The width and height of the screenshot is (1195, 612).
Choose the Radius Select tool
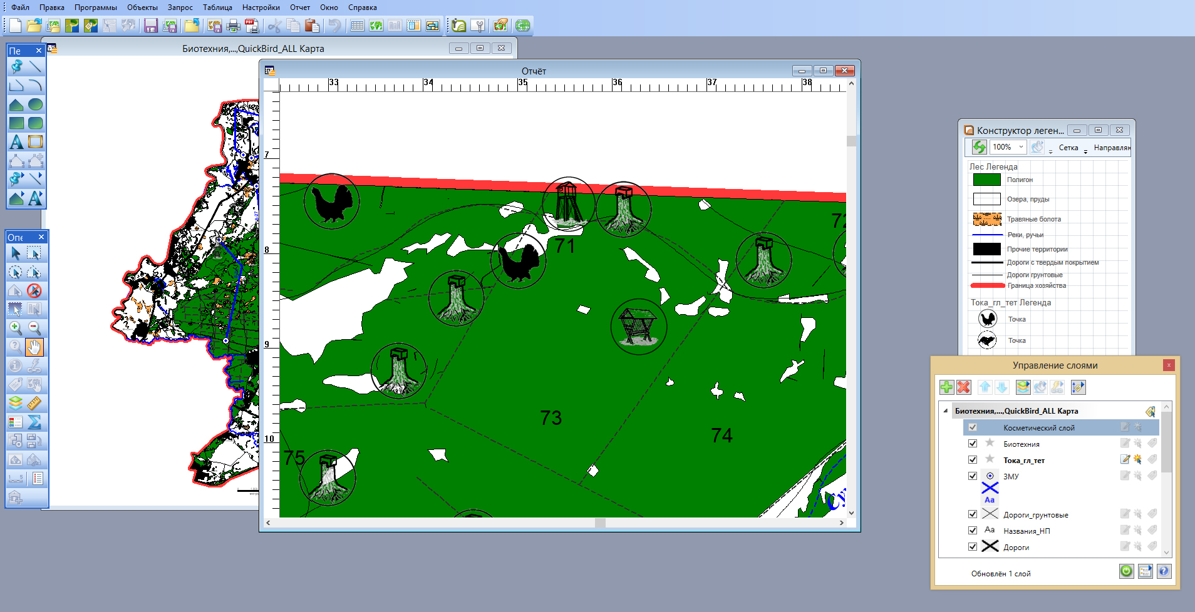[16, 272]
